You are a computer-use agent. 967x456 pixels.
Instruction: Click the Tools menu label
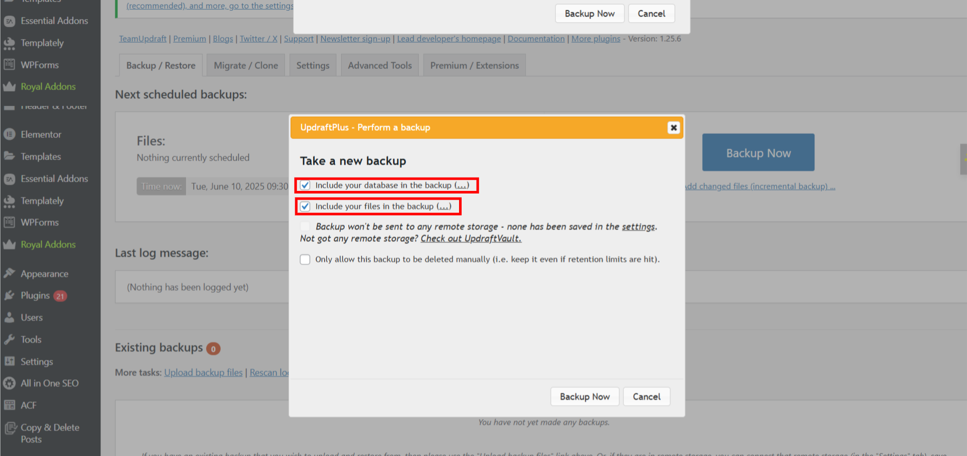[x=31, y=340]
